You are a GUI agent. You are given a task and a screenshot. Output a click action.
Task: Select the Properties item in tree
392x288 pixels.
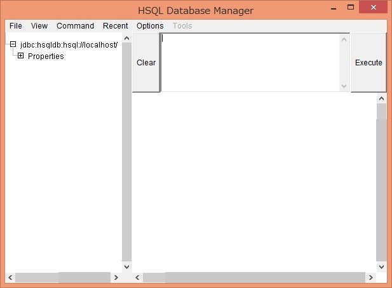point(46,56)
